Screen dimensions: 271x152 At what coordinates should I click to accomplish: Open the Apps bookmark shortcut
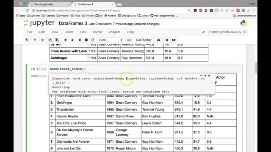point(20,16)
